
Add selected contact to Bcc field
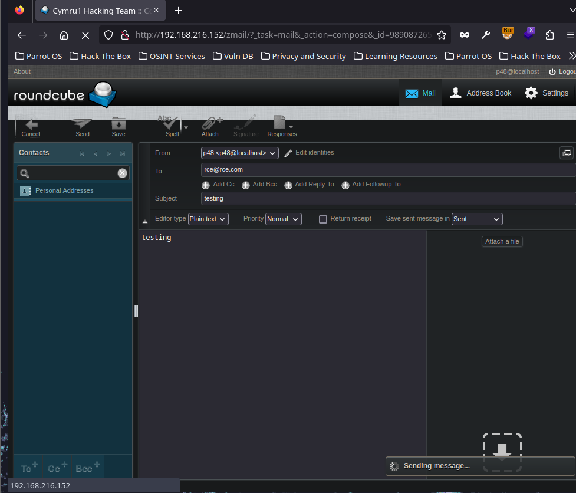coord(87,467)
